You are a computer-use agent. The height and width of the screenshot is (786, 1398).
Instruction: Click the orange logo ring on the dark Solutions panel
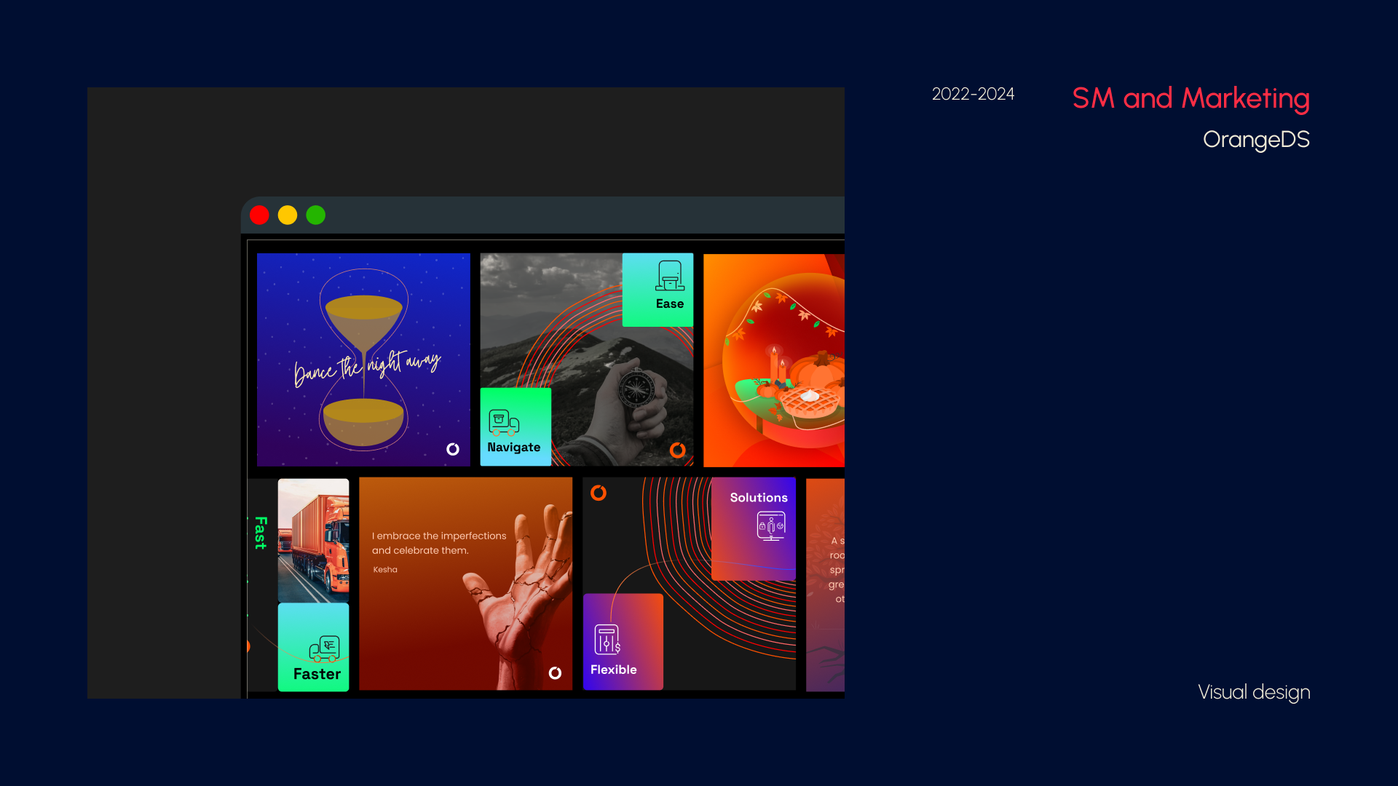[599, 493]
